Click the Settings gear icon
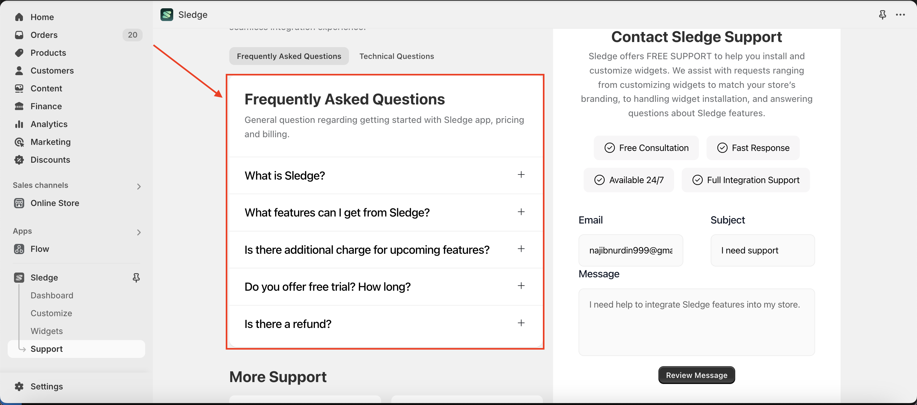This screenshot has height=405, width=917. (19, 387)
